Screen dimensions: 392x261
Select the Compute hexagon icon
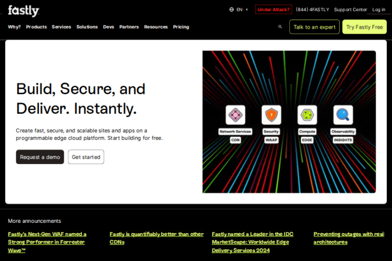coord(307,115)
